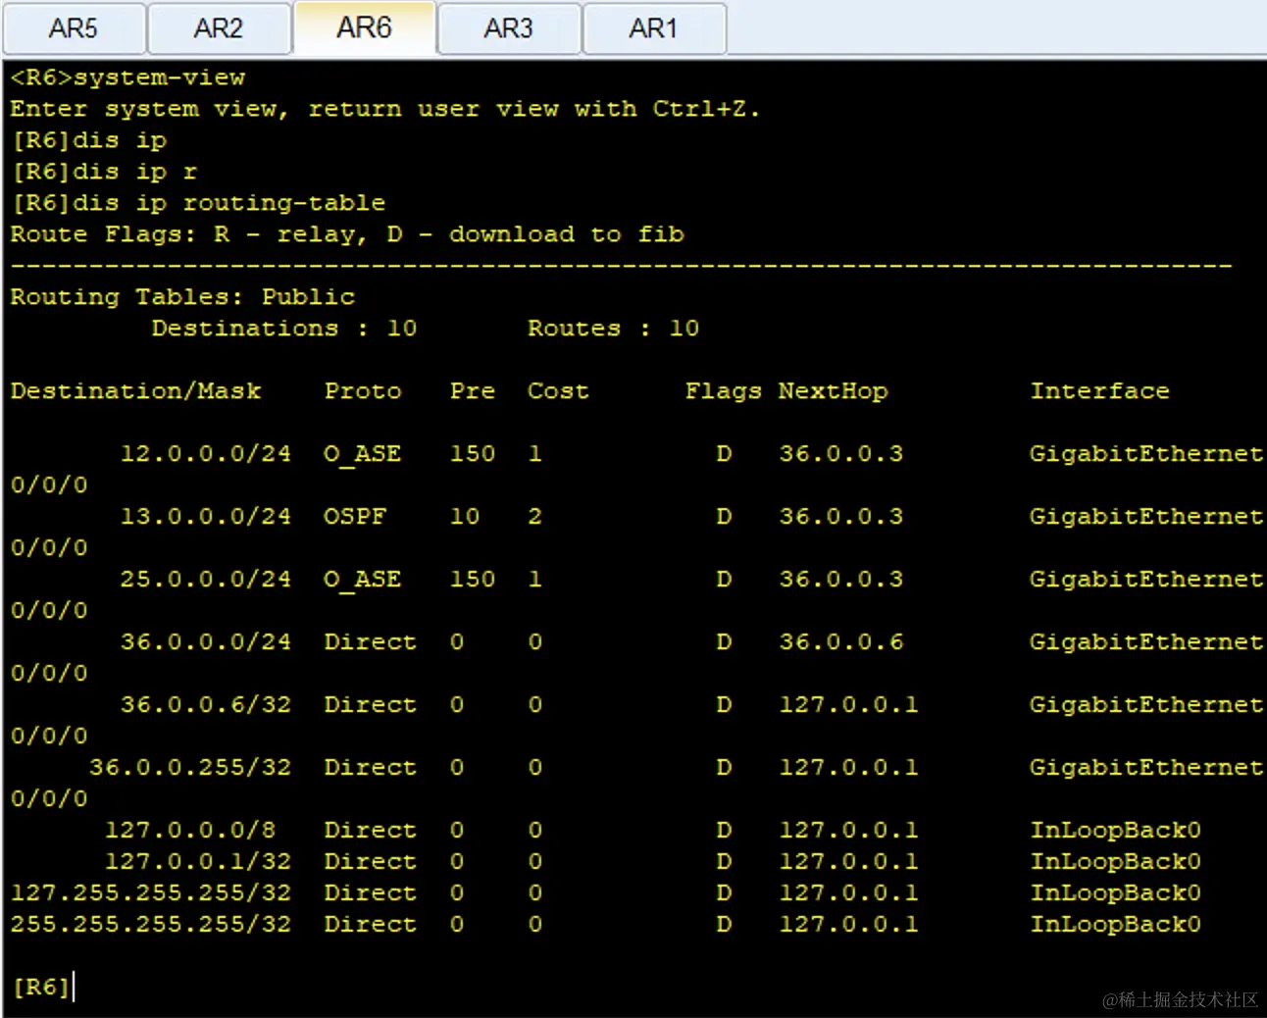This screenshot has height=1018, width=1267.
Task: Select destination 36.0.0.0/24
Action: point(206,642)
